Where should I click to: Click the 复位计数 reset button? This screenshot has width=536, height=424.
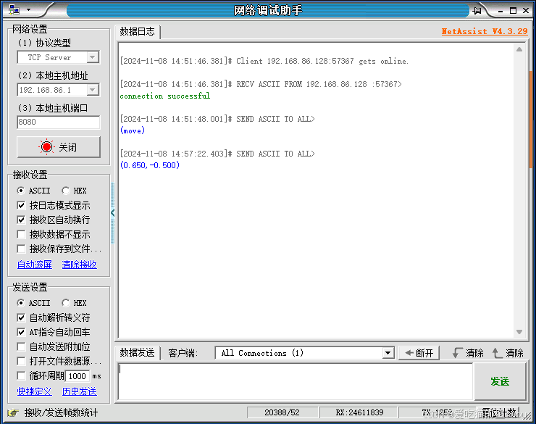click(500, 412)
